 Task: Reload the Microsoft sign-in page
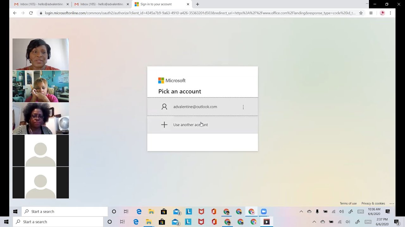pos(31,13)
